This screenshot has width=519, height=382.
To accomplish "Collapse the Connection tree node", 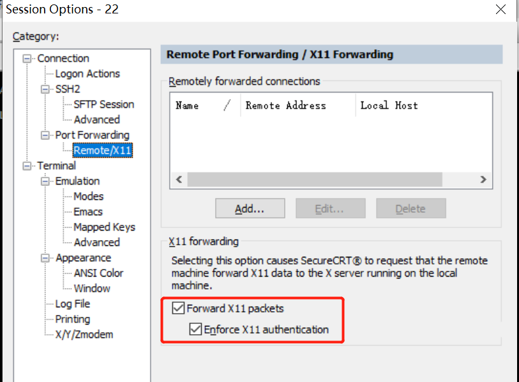I will 27,59.
